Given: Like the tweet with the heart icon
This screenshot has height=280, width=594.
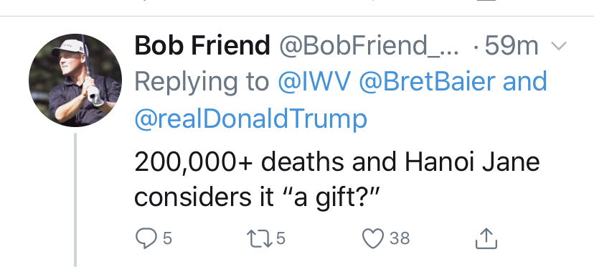Looking at the screenshot, I should tap(373, 239).
